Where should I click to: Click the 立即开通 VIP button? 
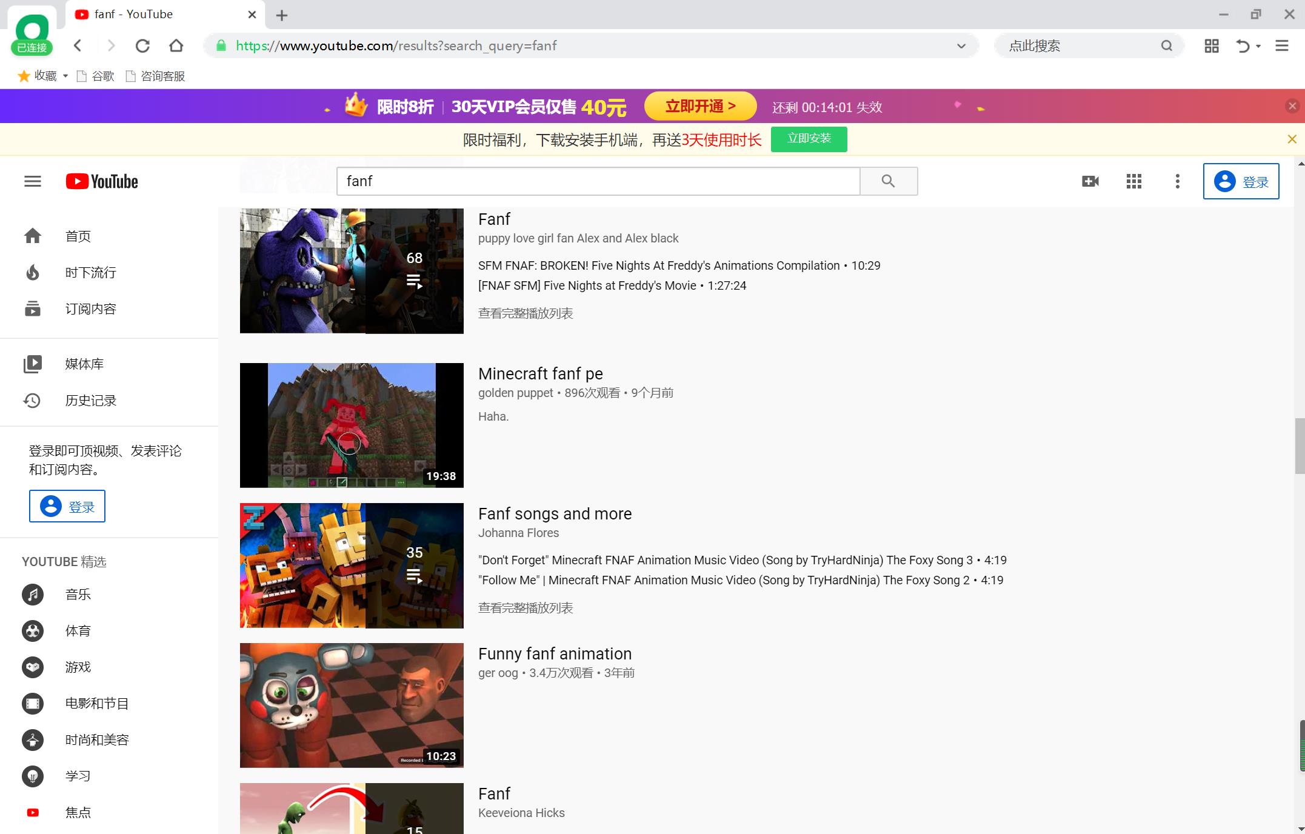tap(700, 106)
